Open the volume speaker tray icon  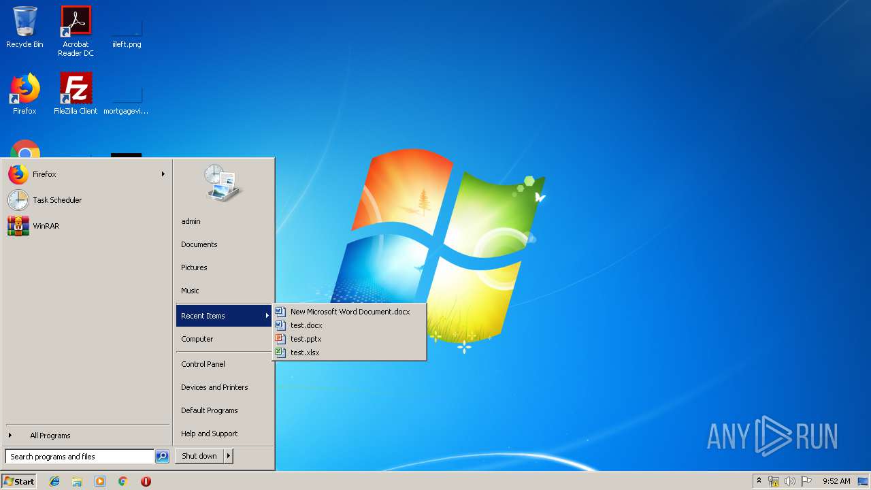click(x=790, y=481)
